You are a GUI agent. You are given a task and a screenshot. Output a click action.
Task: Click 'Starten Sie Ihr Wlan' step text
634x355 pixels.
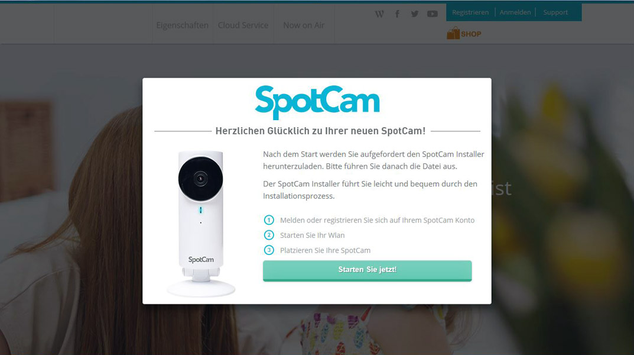click(x=312, y=235)
